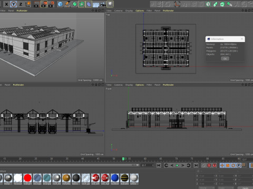
Task: Click the green Play Forwards button
Action: click(177, 165)
